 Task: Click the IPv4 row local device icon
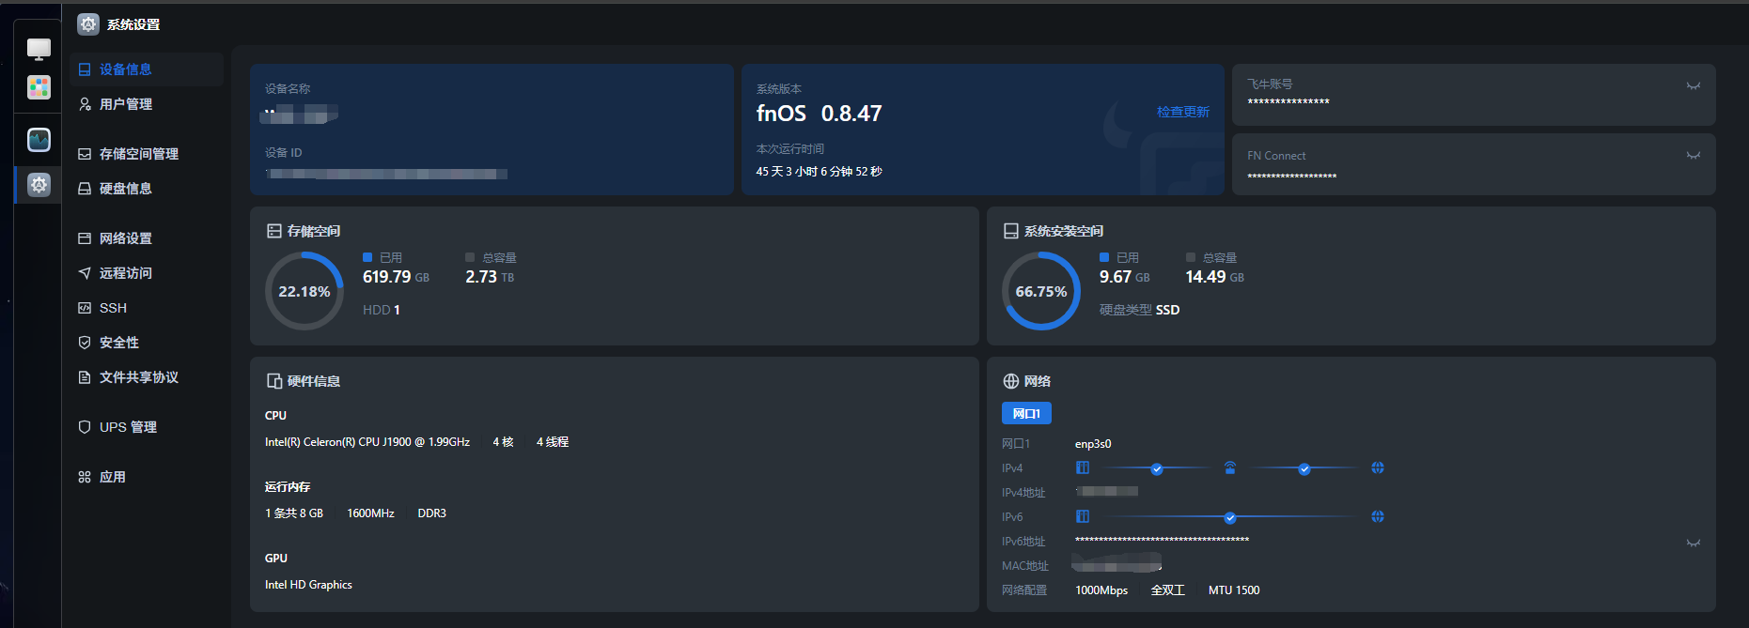[1083, 467]
